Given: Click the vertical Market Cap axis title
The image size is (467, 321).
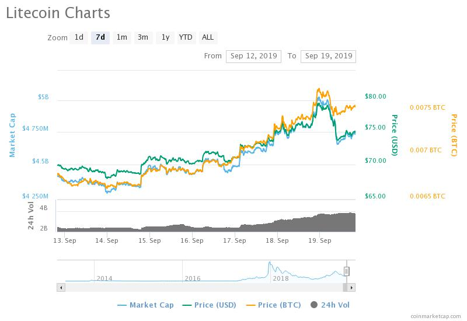Looking at the screenshot, I should [12, 135].
